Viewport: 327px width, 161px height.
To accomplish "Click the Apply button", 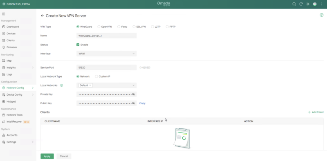I will [47, 156].
